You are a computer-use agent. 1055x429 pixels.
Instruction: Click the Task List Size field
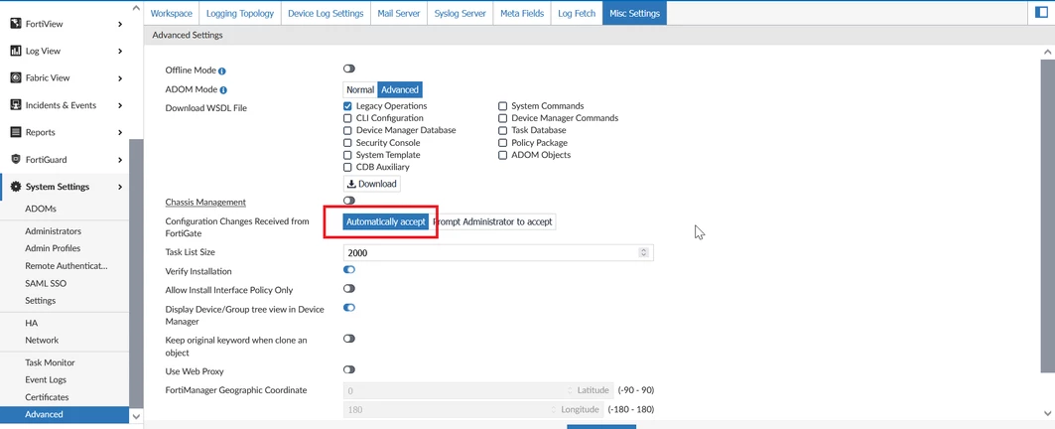pyautogui.click(x=498, y=252)
